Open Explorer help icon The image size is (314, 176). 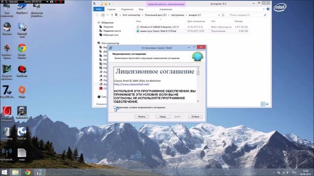[268, 9]
